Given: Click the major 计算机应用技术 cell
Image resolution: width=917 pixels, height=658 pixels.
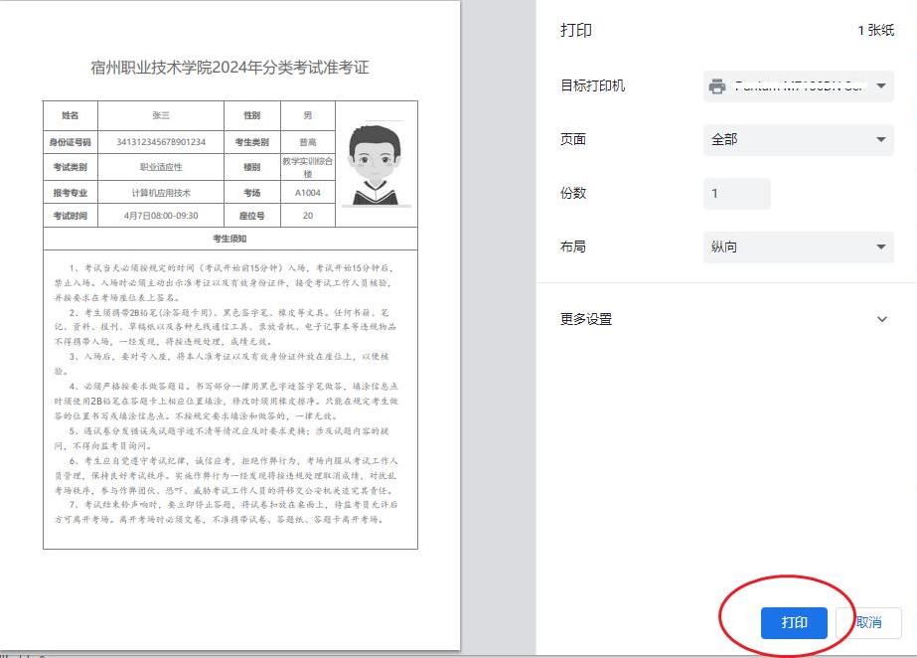Looking at the screenshot, I should [161, 193].
